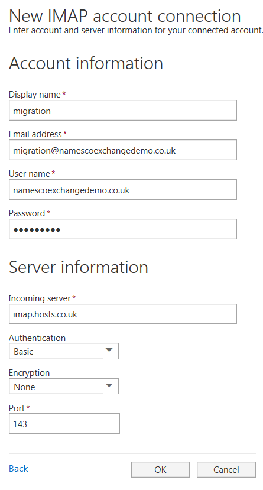Viewport: 263px width, 490px height.
Task: Go back using the Back link
Action: click(18, 469)
